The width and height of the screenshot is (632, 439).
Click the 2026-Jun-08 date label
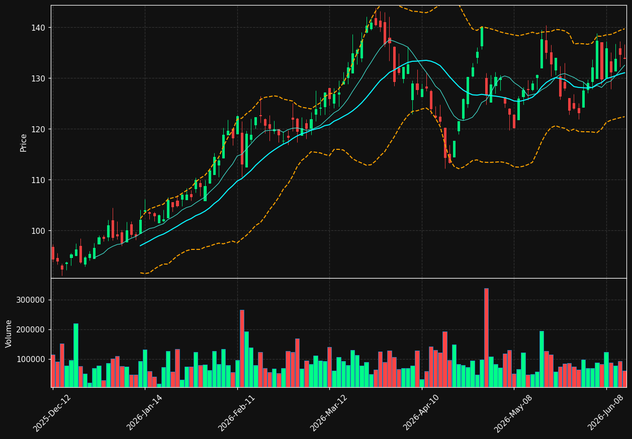coord(606,413)
